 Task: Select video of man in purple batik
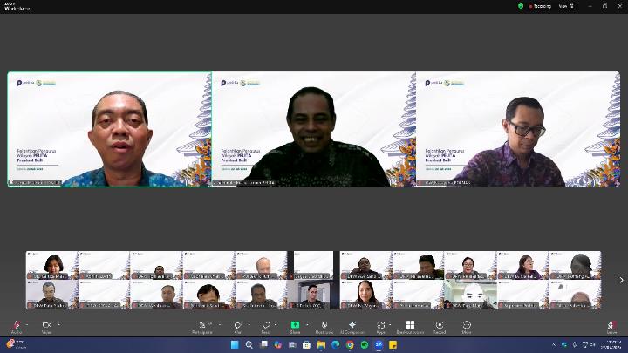click(x=518, y=129)
